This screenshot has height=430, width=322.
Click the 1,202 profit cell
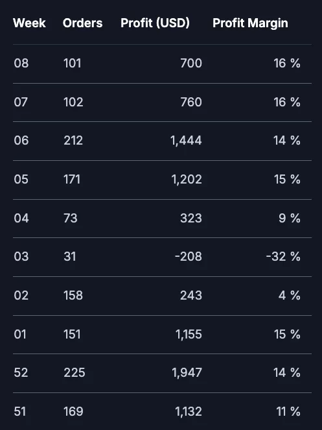click(187, 180)
